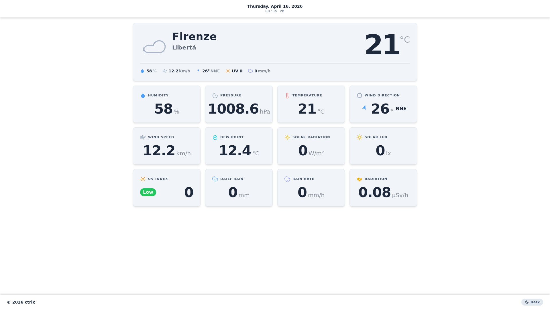550x309 pixels.
Task: Click the blue wind arrow beside 26
Action: 364,108
